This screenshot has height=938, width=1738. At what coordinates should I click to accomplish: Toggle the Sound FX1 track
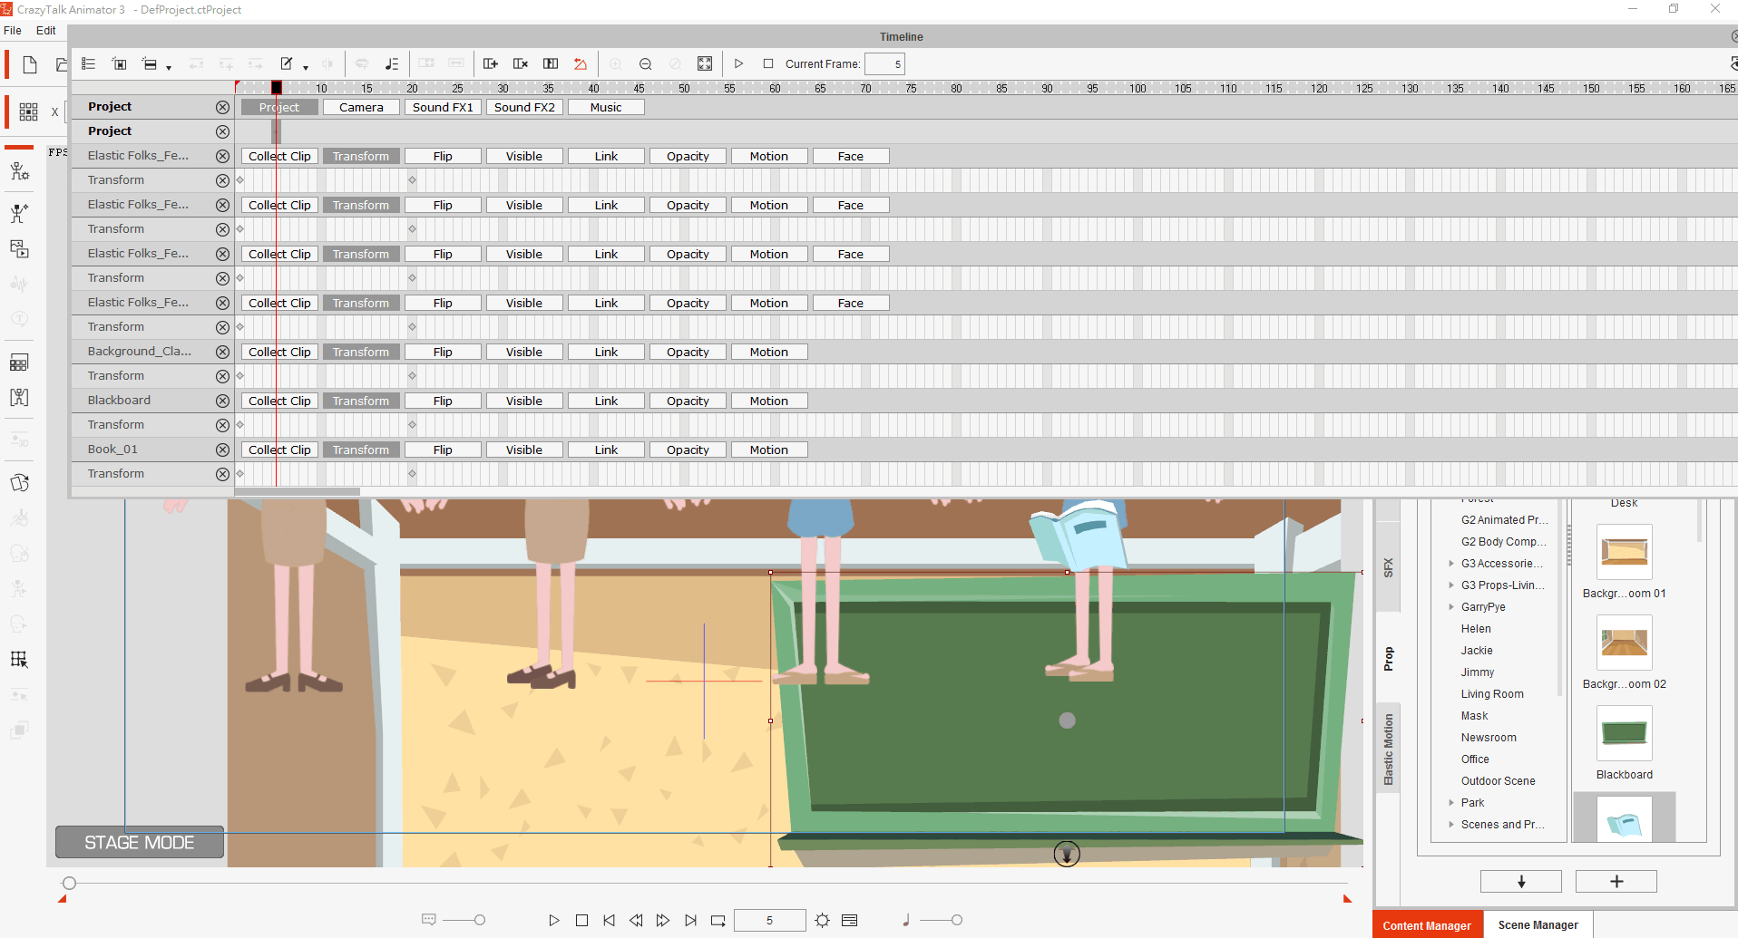pyautogui.click(x=443, y=107)
